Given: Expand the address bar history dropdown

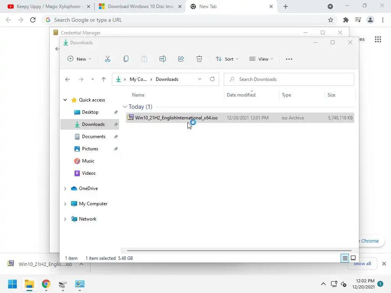Looking at the screenshot, I should click(x=200, y=79).
